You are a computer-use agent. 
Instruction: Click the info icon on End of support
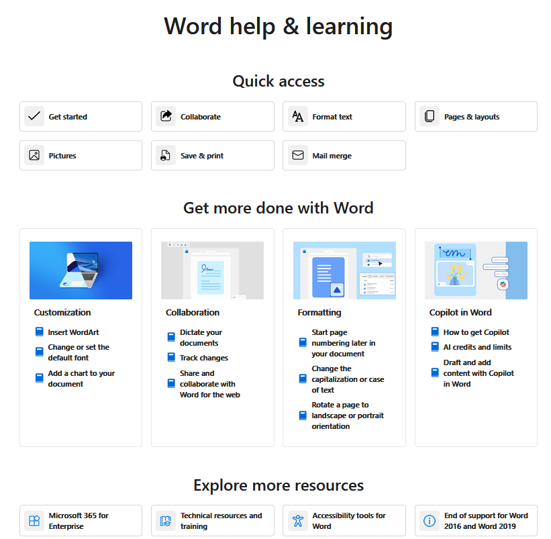click(430, 520)
